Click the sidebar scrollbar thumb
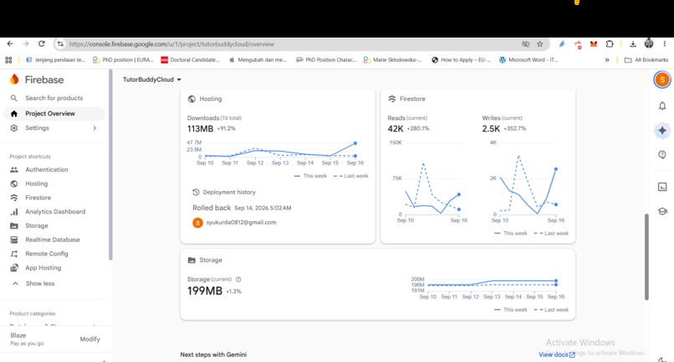Screen dimensions: 674x362 pos(110,165)
